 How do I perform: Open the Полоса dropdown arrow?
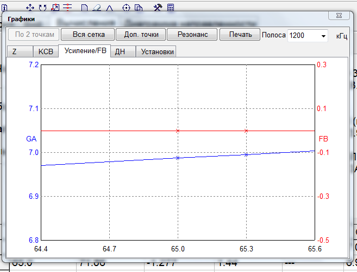(x=323, y=36)
